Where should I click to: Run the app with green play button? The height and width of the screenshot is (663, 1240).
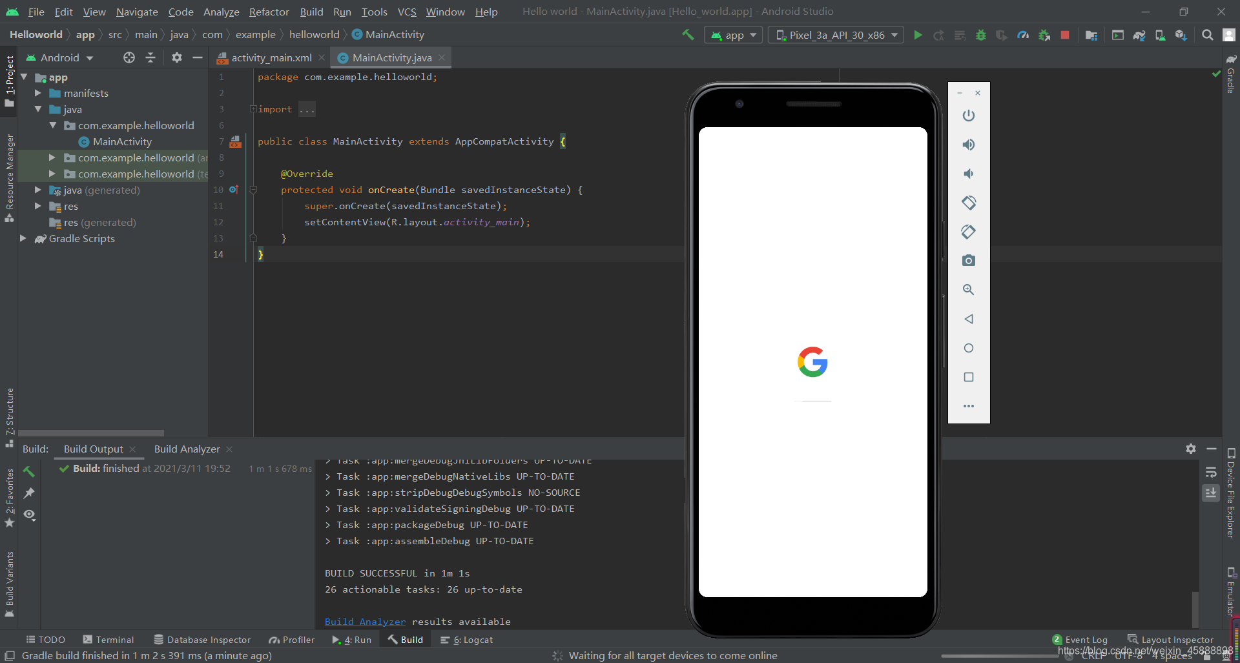pyautogui.click(x=918, y=35)
